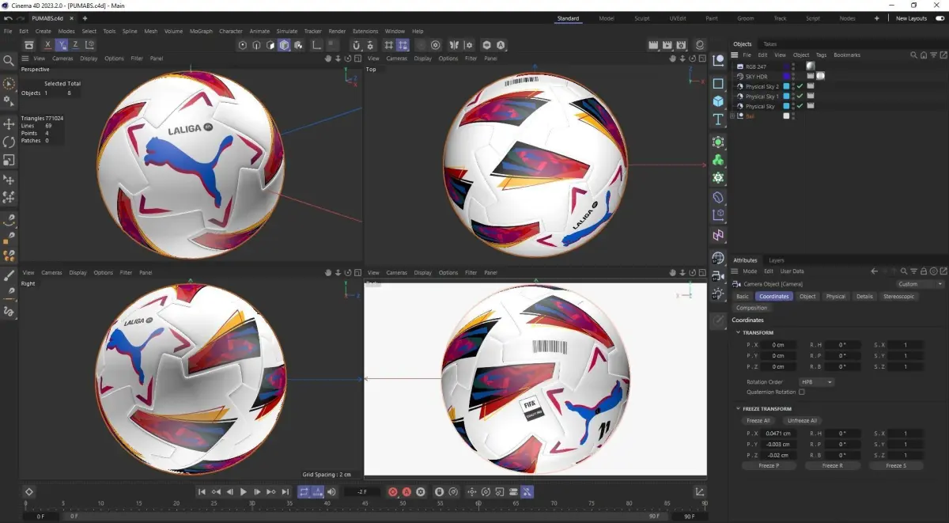Click Physical Sky 2 cyan swatch

coord(786,86)
